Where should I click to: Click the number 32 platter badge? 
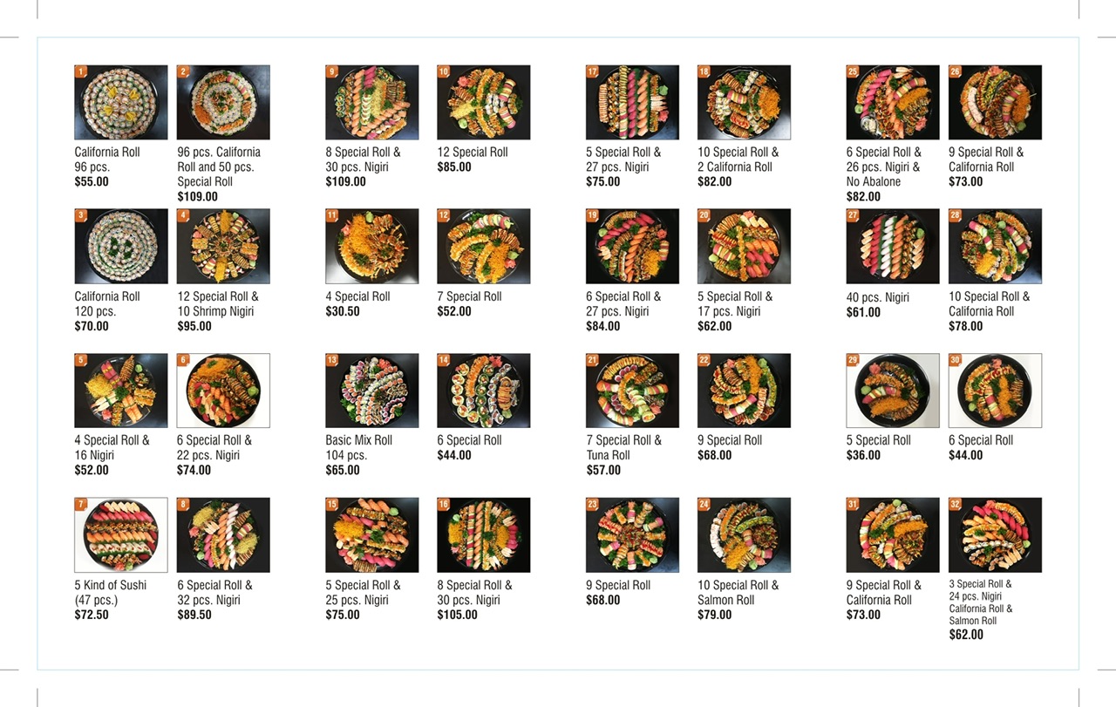tap(955, 504)
